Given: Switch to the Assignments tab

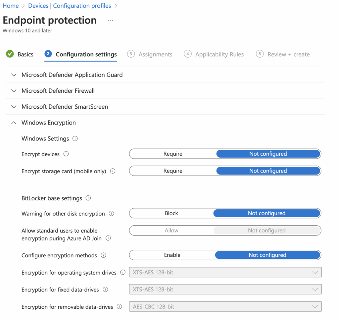Looking at the screenshot, I should point(155,54).
